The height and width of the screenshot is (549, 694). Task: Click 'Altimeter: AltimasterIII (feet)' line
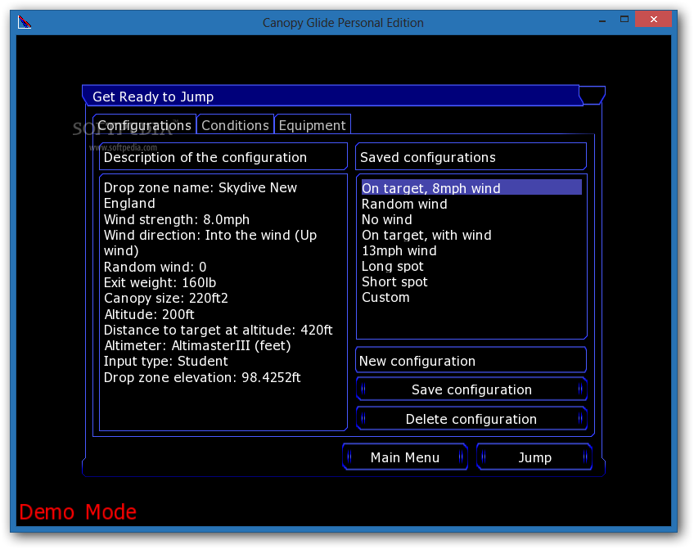coord(197,345)
